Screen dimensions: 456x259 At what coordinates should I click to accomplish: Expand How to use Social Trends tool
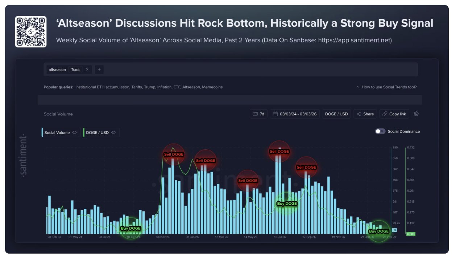(386, 87)
